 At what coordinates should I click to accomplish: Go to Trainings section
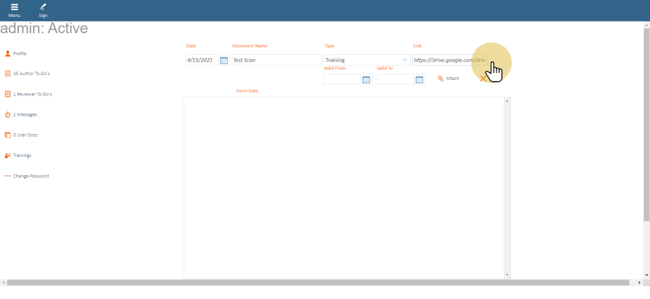(22, 156)
